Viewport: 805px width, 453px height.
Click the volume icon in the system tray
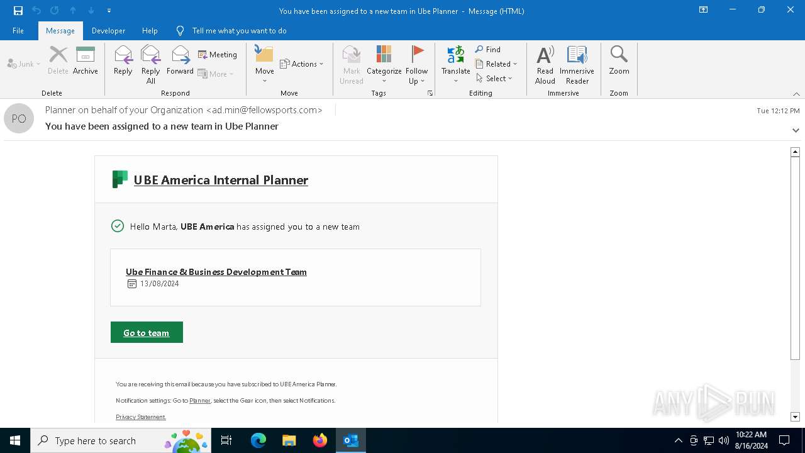pyautogui.click(x=724, y=440)
